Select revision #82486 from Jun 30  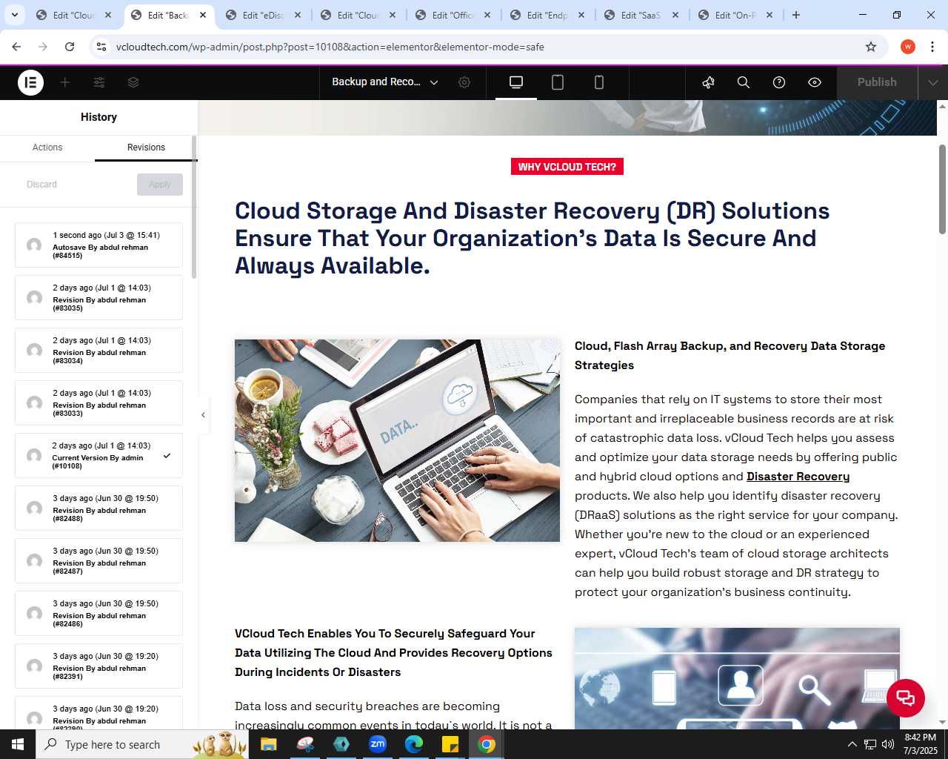pos(99,614)
